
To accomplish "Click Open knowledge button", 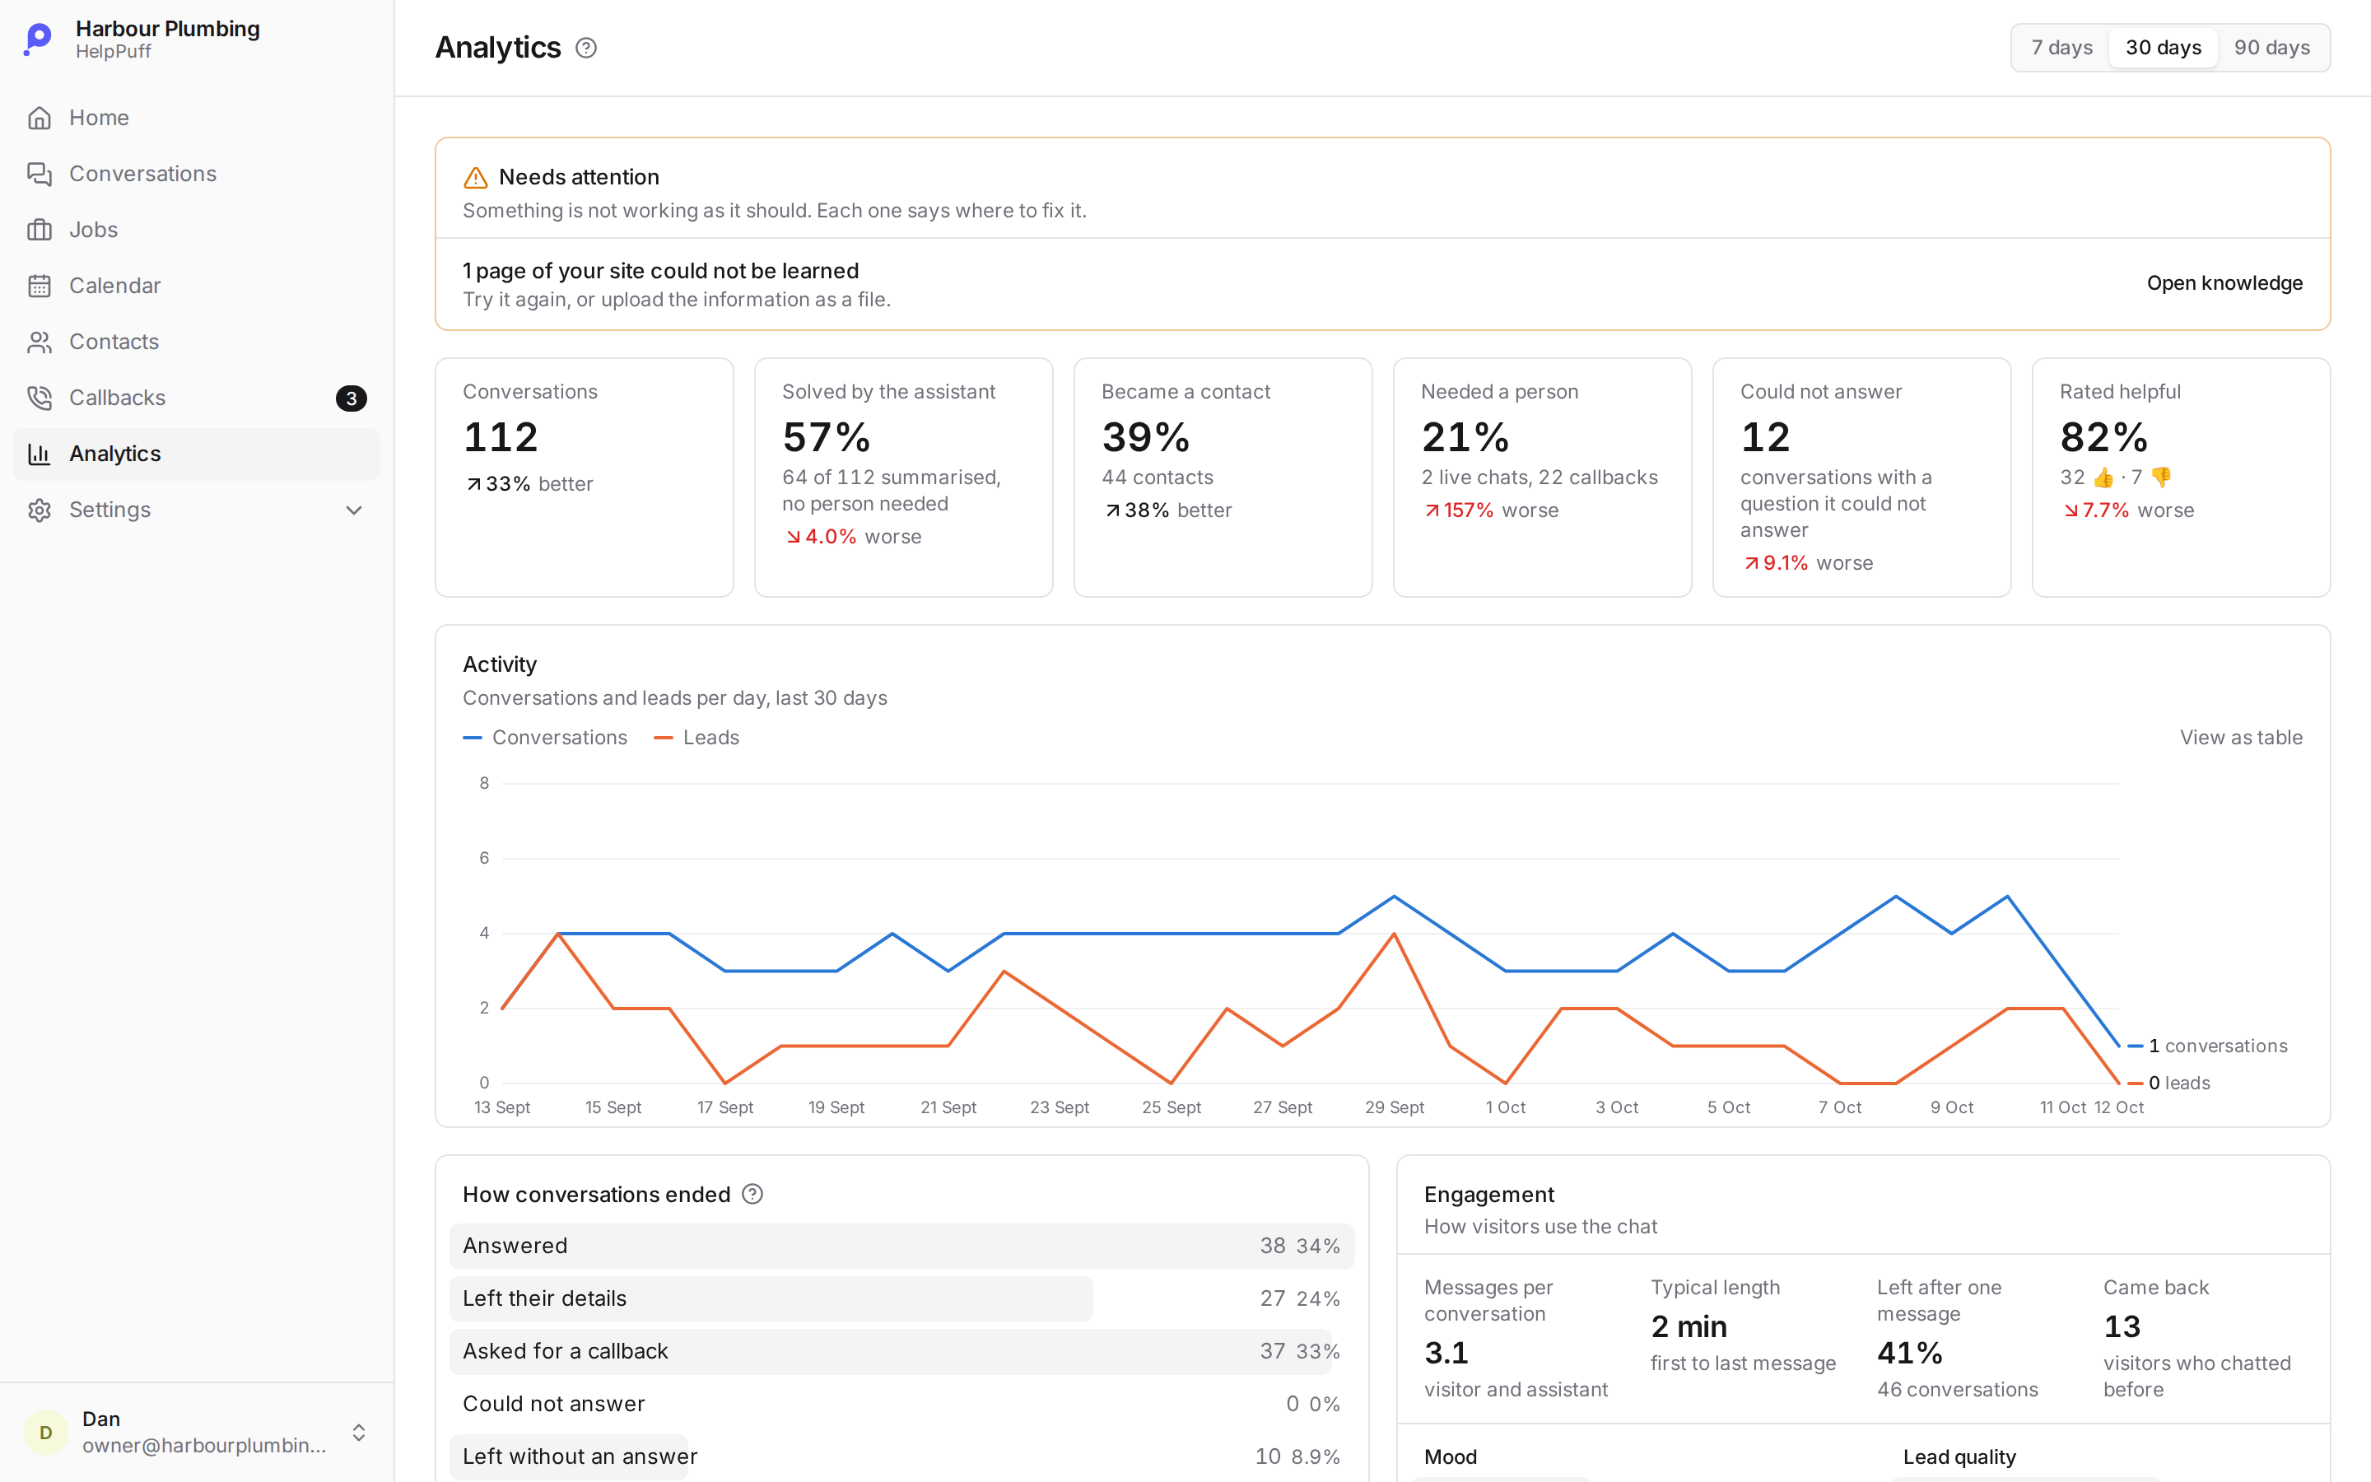I will 2224,283.
